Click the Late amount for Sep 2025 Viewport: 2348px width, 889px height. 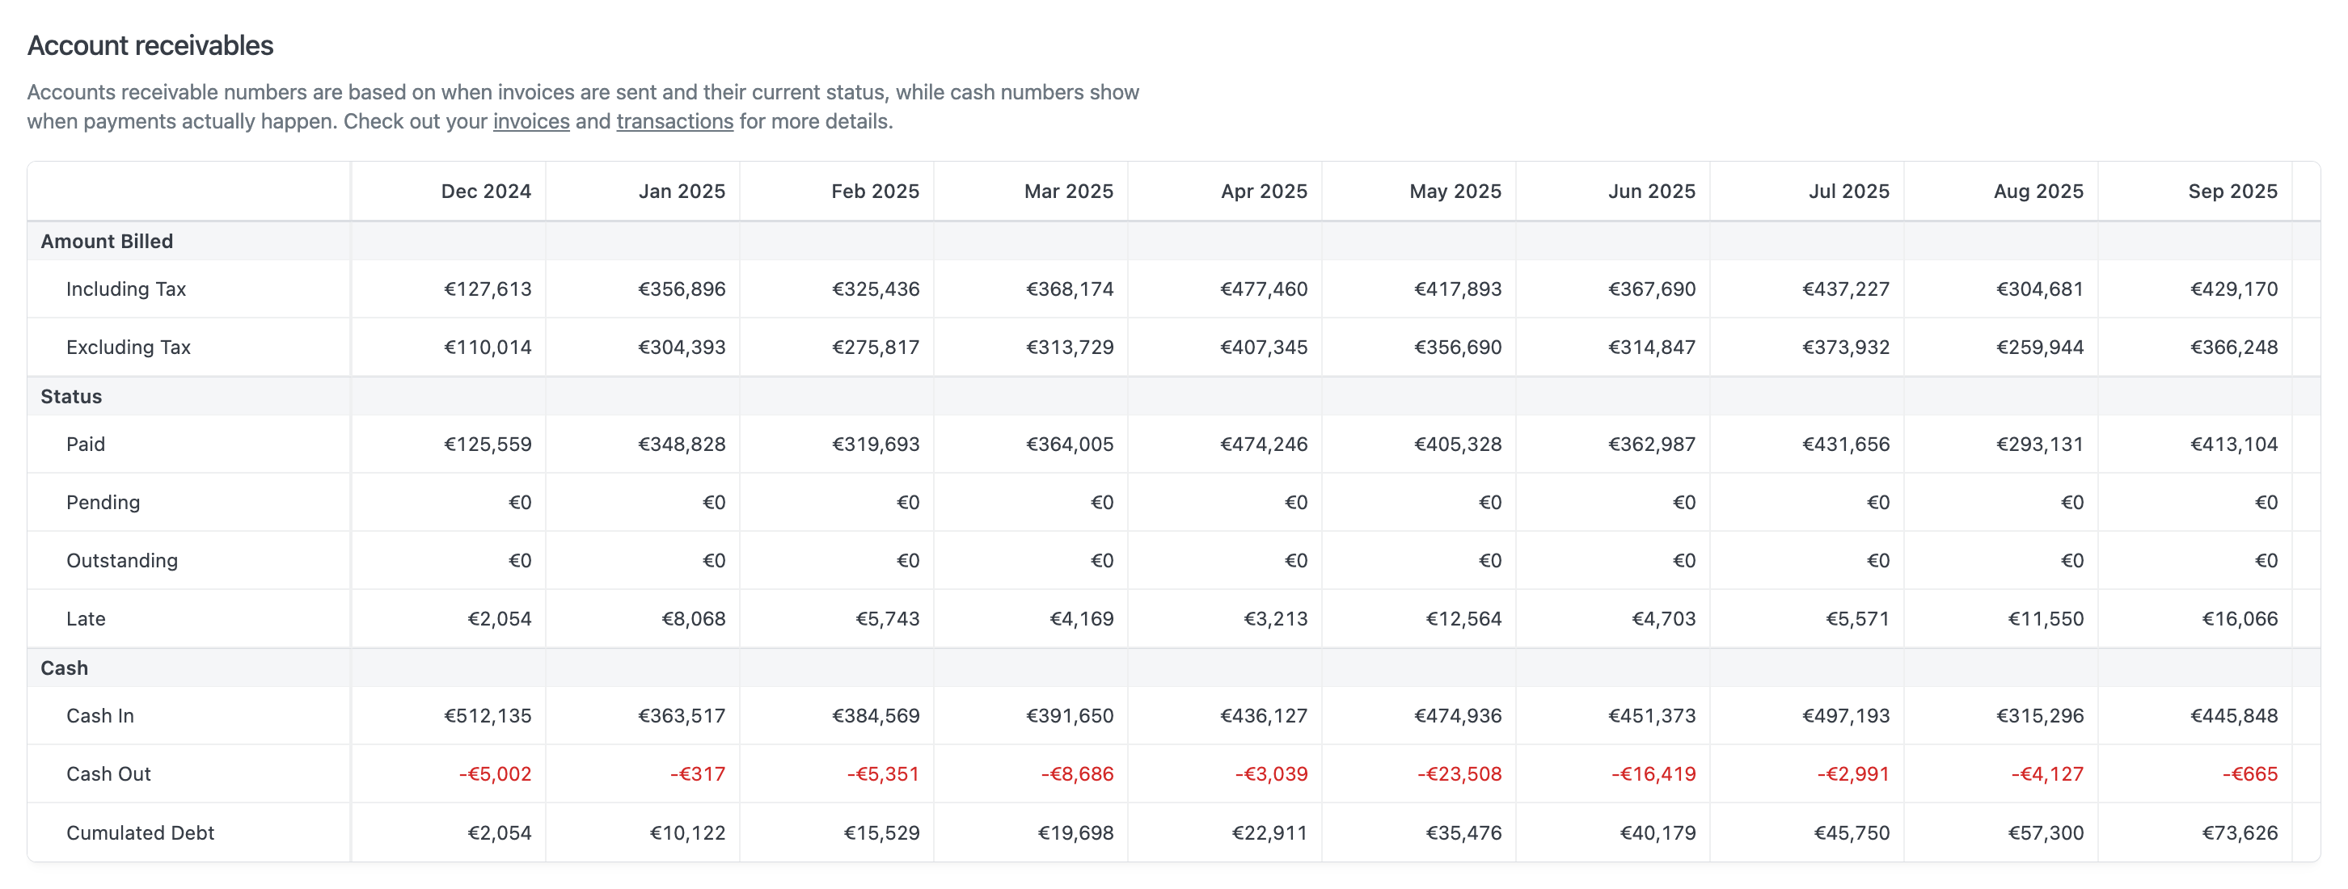2239,619
